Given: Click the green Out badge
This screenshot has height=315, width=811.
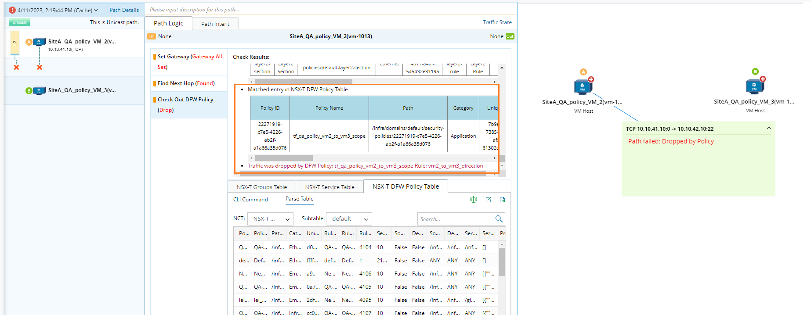Looking at the screenshot, I should point(510,36).
